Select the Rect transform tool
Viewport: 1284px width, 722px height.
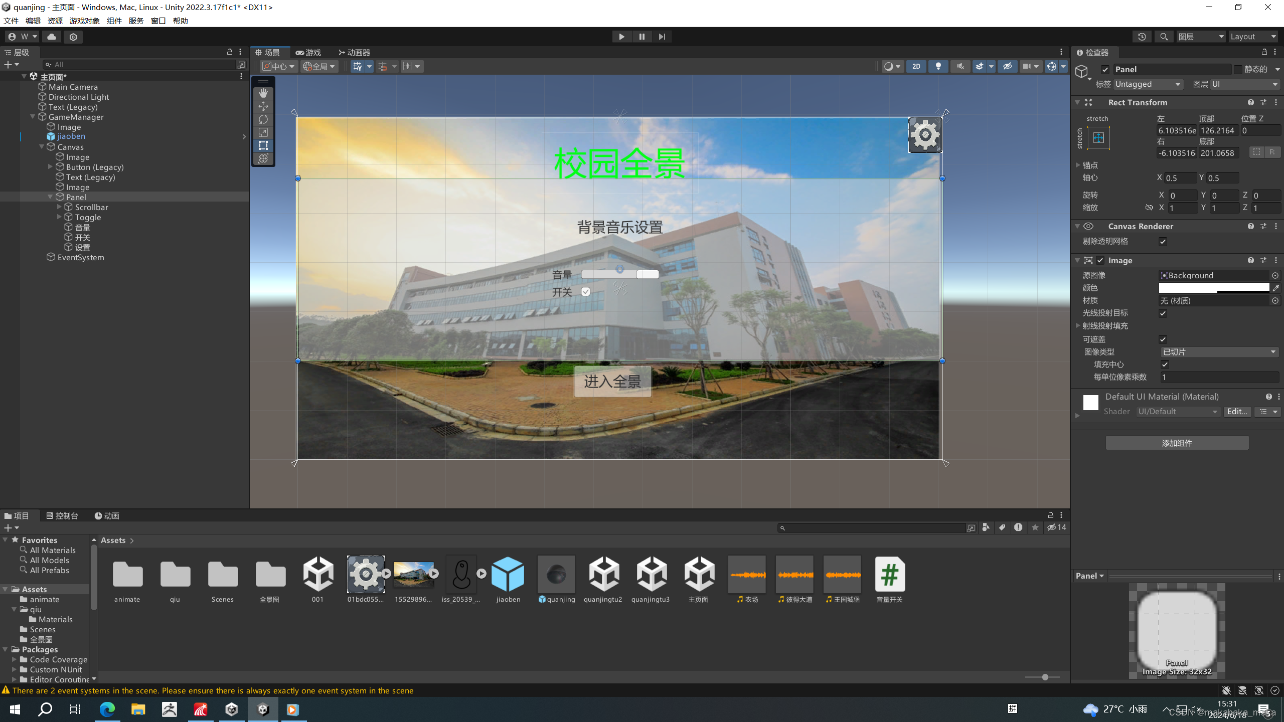click(263, 146)
